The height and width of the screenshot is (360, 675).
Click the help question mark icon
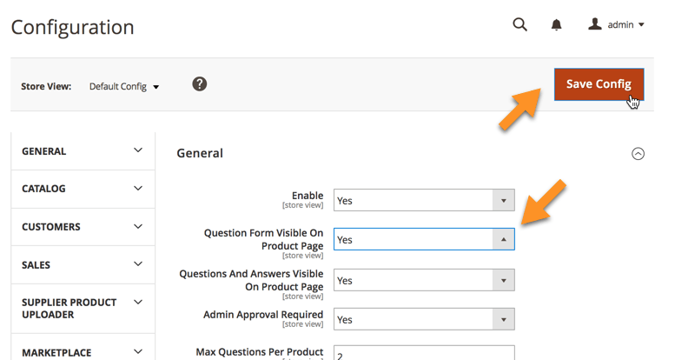200,84
